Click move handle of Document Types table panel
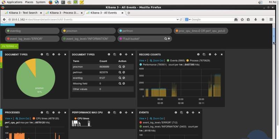Screen dimensions: 279x139 (126, 54)
